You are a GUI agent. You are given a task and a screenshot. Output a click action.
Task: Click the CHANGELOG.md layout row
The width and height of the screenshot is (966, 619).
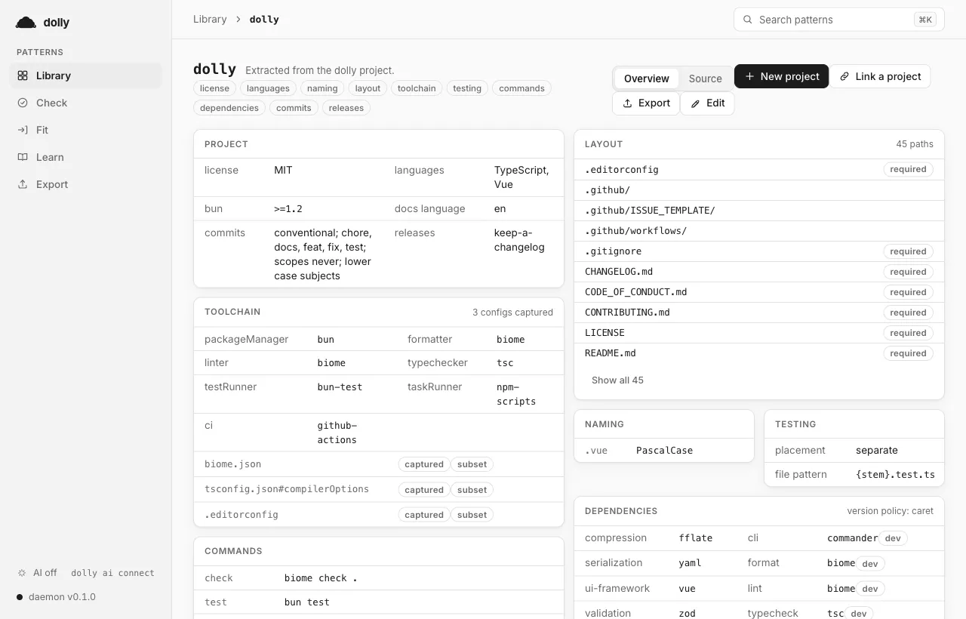tap(759, 272)
